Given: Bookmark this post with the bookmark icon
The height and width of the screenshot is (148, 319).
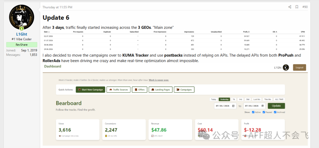Looking at the screenshot, I should click(297, 7).
